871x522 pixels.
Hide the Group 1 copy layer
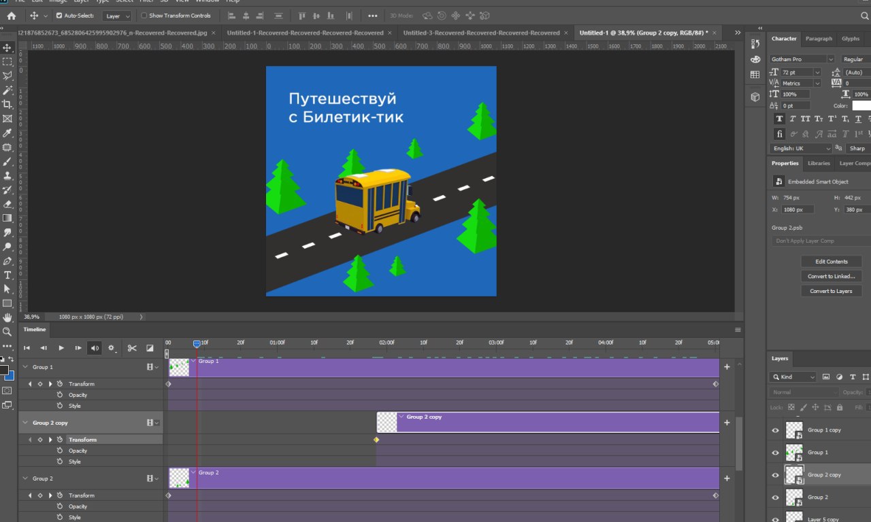[x=775, y=430]
